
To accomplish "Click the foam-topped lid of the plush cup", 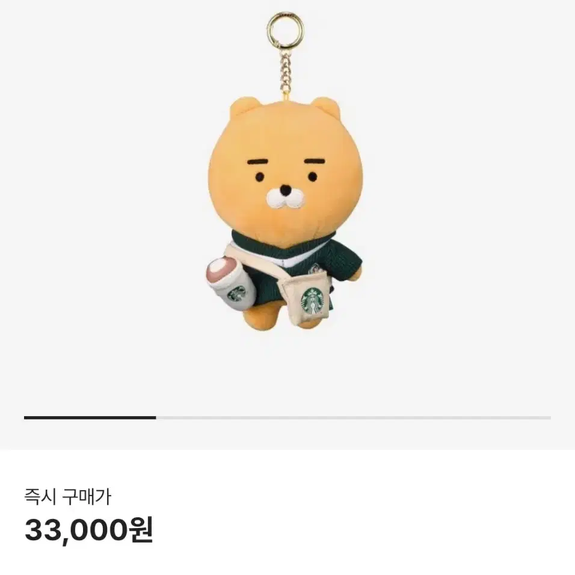I will pos(223,271).
